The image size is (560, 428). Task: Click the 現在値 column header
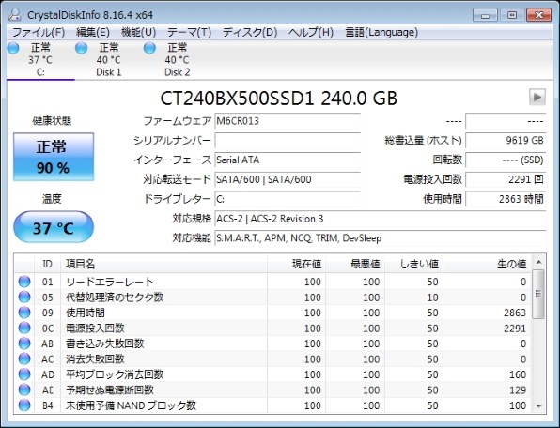[x=296, y=264]
